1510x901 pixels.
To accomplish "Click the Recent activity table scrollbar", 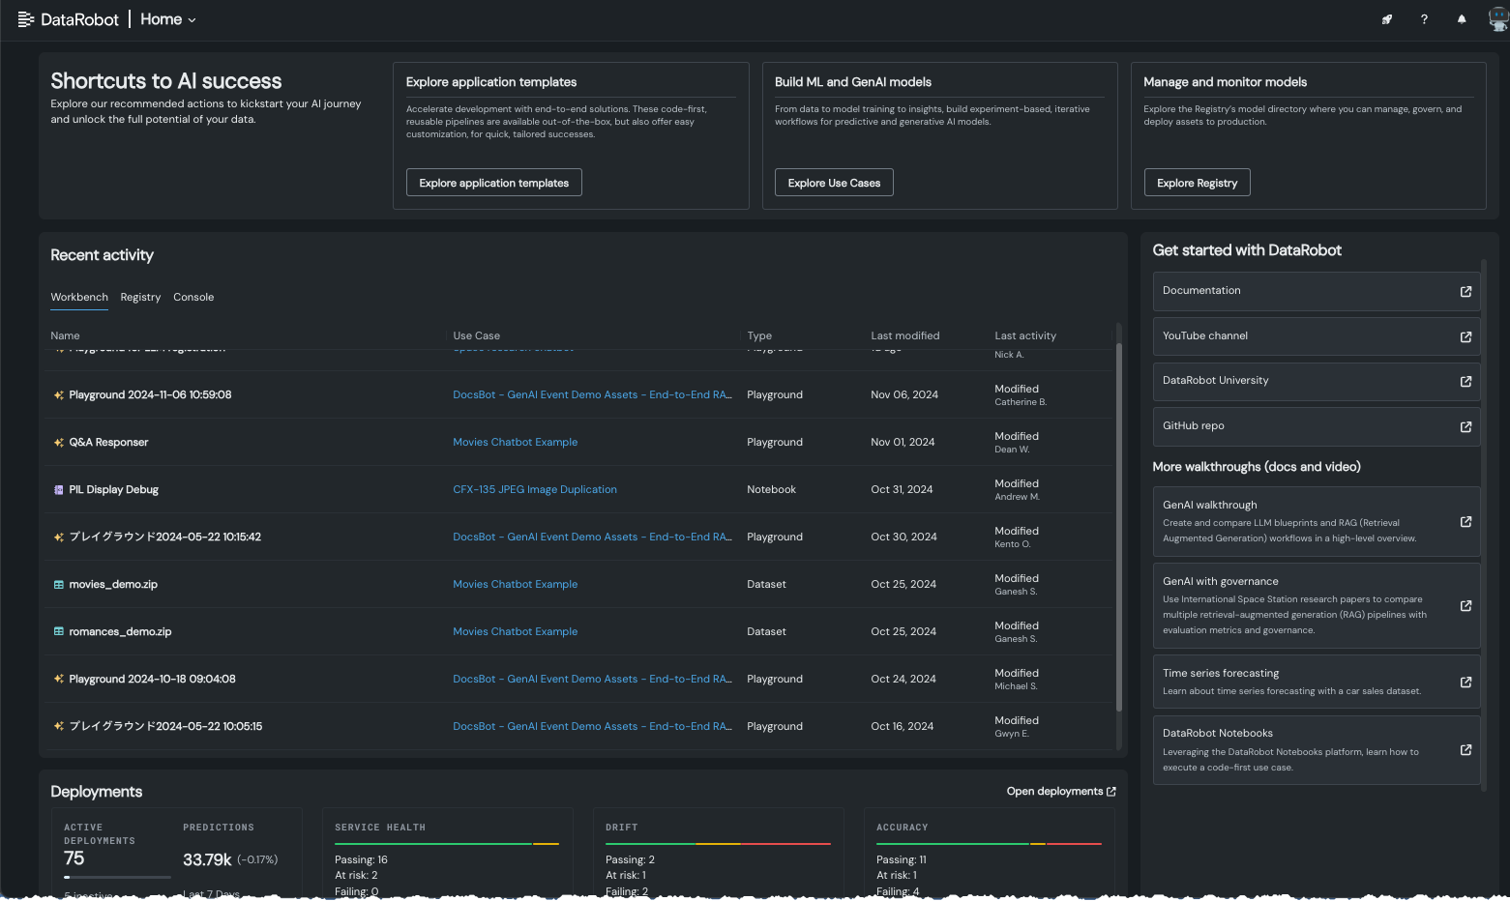I will (1119, 527).
